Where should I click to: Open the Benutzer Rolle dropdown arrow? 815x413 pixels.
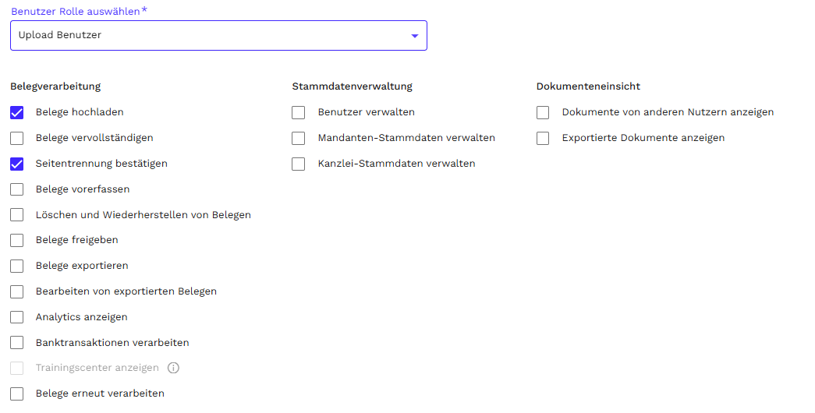point(414,36)
